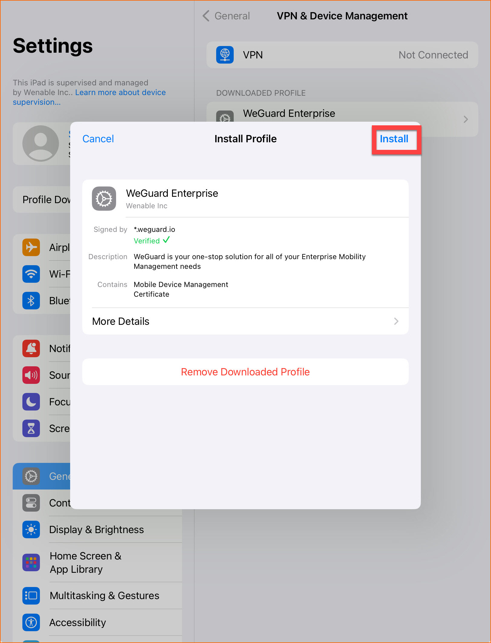Image resolution: width=491 pixels, height=643 pixels.
Task: Click the Control Center toggles icon
Action: click(31, 503)
